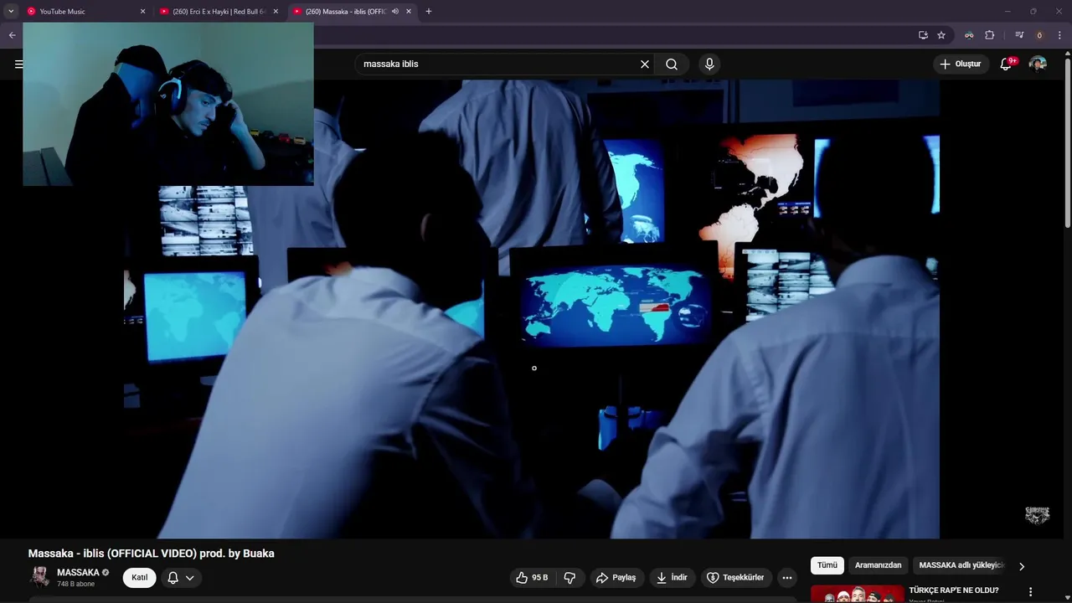The image size is (1072, 603).
Task: Go back with browser back arrow
Action: (12, 35)
